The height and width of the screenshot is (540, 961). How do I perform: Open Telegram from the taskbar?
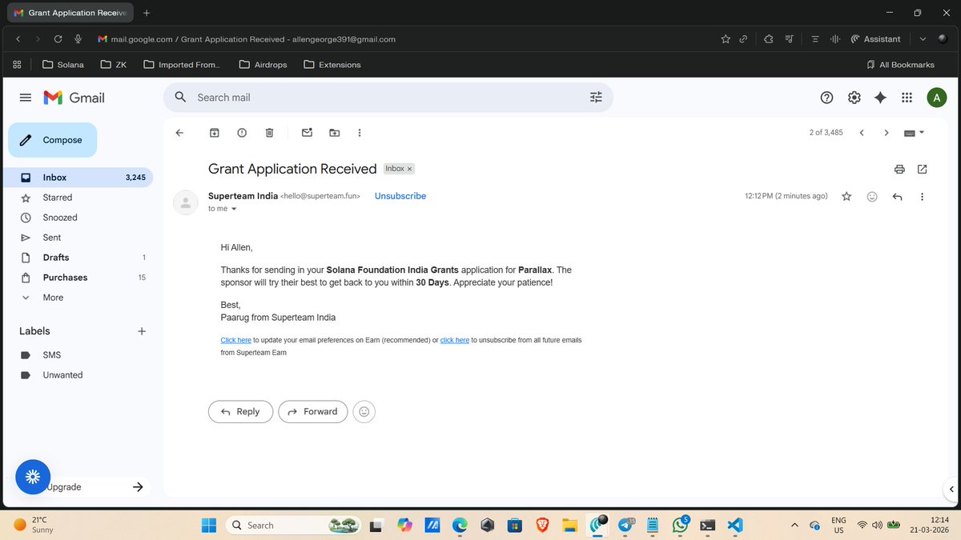626,526
